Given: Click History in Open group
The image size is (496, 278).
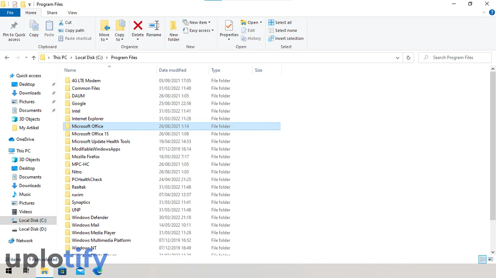Looking at the screenshot, I should (x=251, y=38).
